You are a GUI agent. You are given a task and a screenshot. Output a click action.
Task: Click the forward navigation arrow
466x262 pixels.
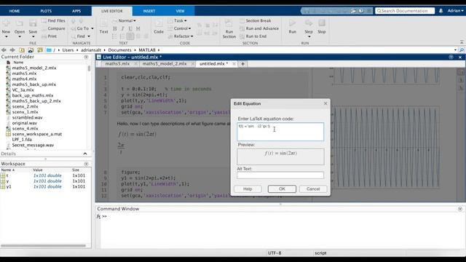tap(12, 50)
